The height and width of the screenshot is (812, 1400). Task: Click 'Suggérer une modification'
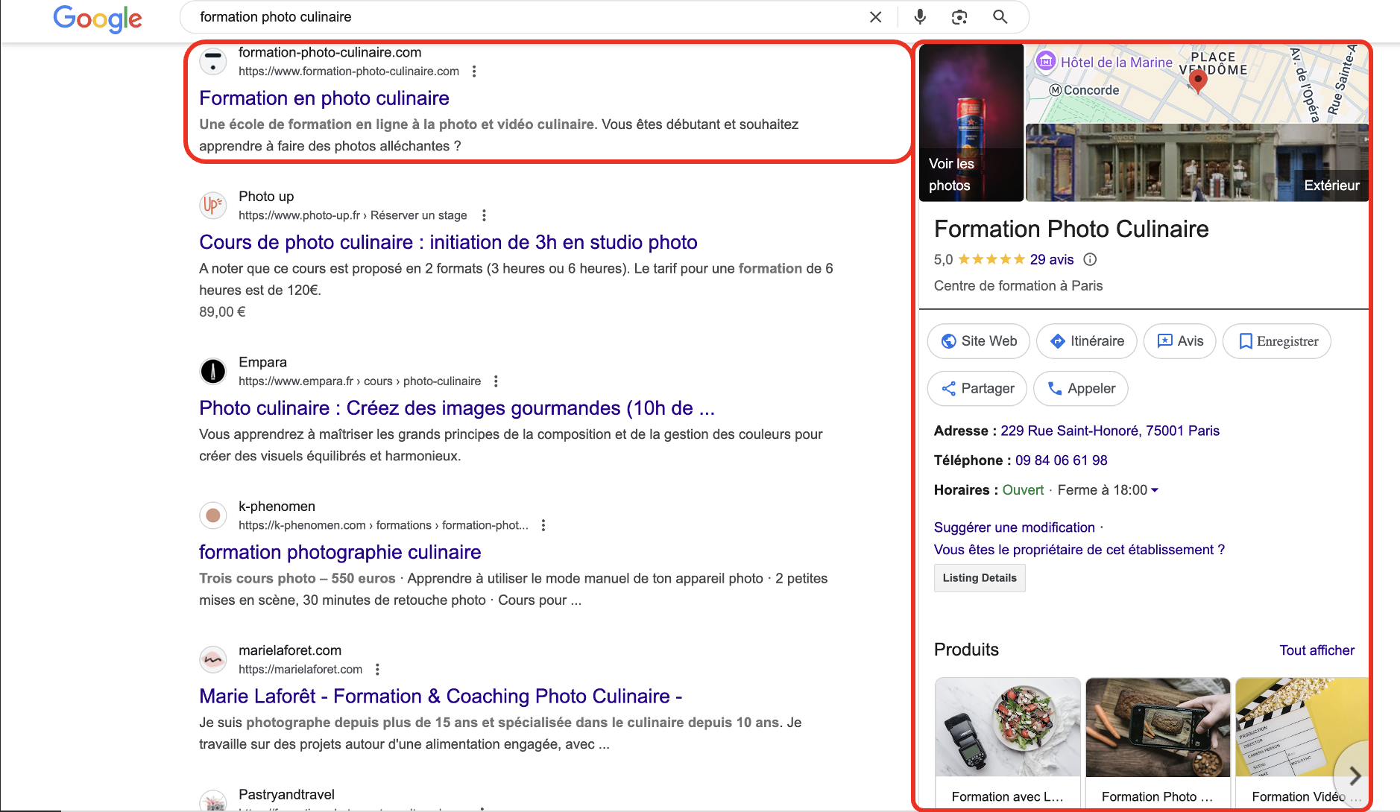click(x=1015, y=527)
